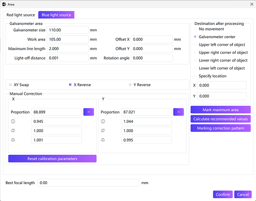
Task: Click the Y trapezoid correction icon
Action: [x=103, y=140]
